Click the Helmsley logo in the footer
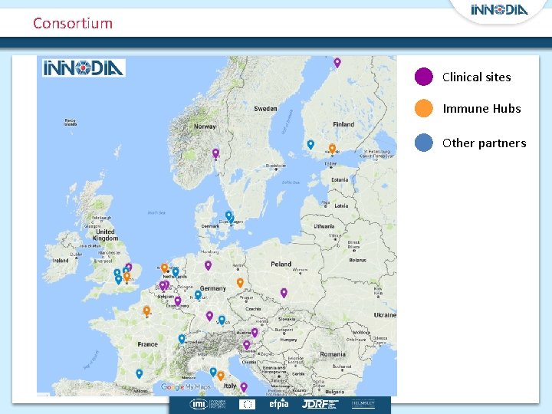 point(363,404)
